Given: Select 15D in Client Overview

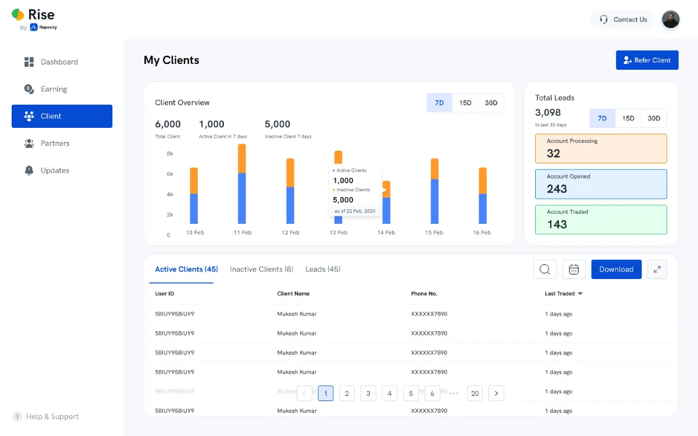Looking at the screenshot, I should click(465, 103).
